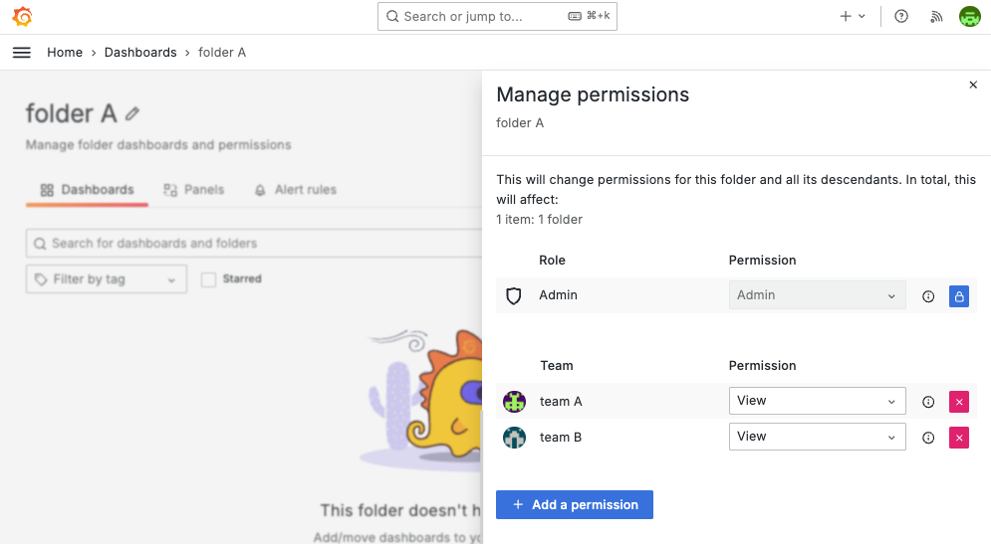The image size is (991, 544).
Task: Toggle the Starred checkbox
Action: [208, 279]
